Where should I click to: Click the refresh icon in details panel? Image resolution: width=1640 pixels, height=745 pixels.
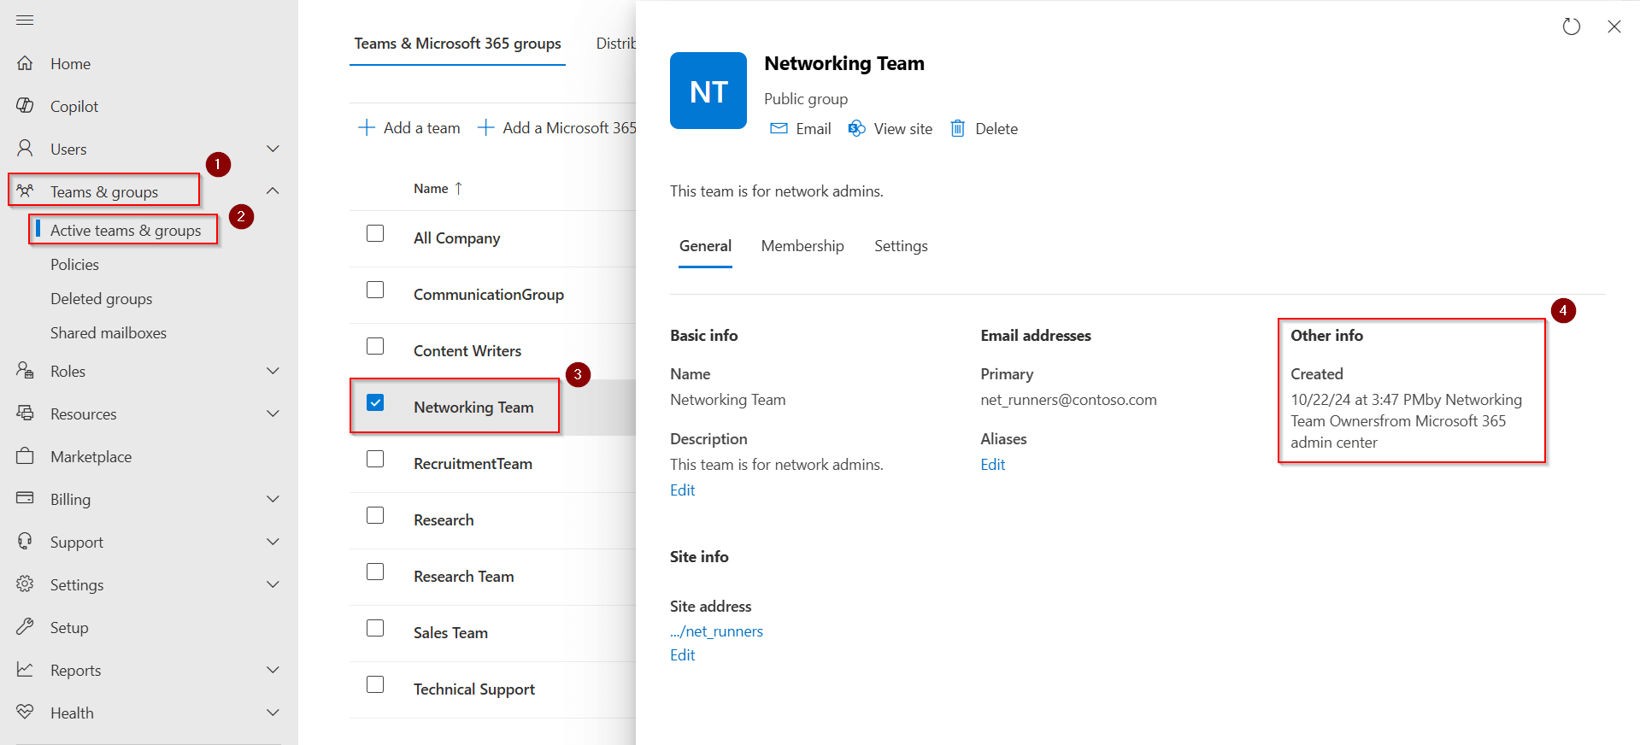pyautogui.click(x=1571, y=26)
